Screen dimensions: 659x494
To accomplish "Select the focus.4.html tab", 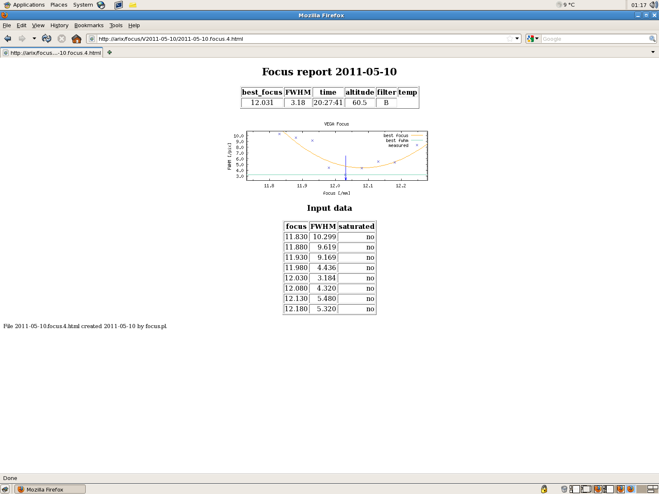I will click(52, 53).
